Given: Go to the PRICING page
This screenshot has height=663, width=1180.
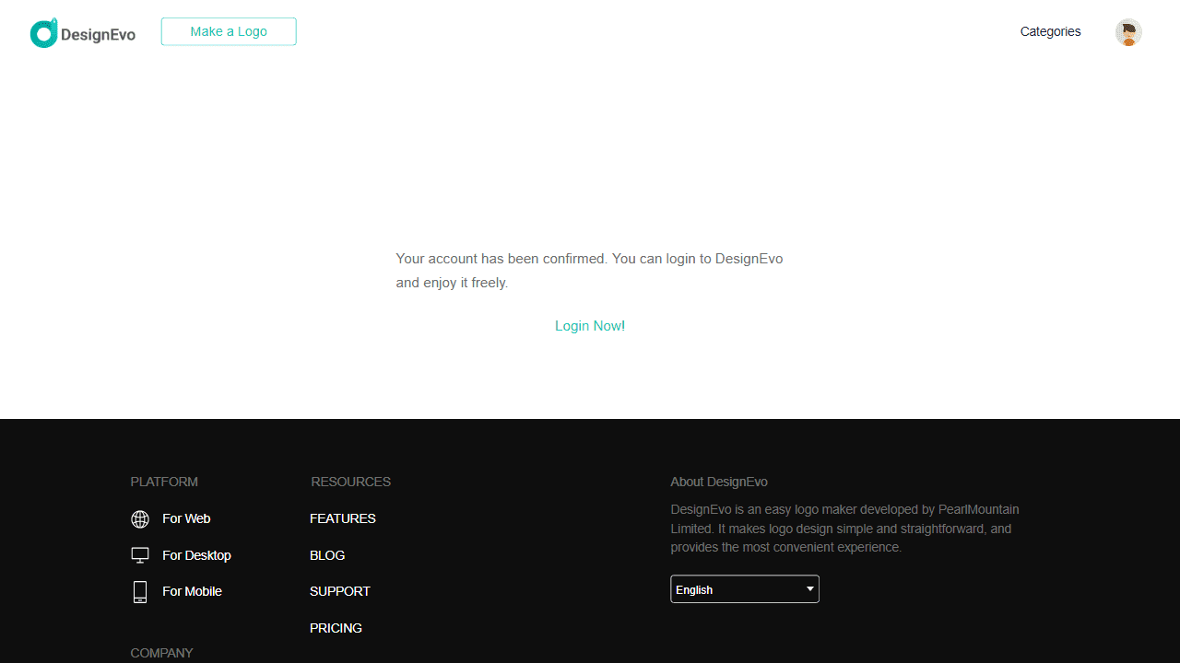Looking at the screenshot, I should pos(336,628).
